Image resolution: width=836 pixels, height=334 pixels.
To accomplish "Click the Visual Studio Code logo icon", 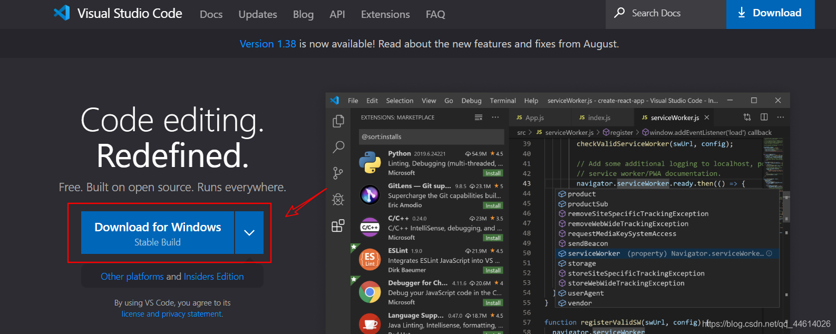I will point(62,13).
